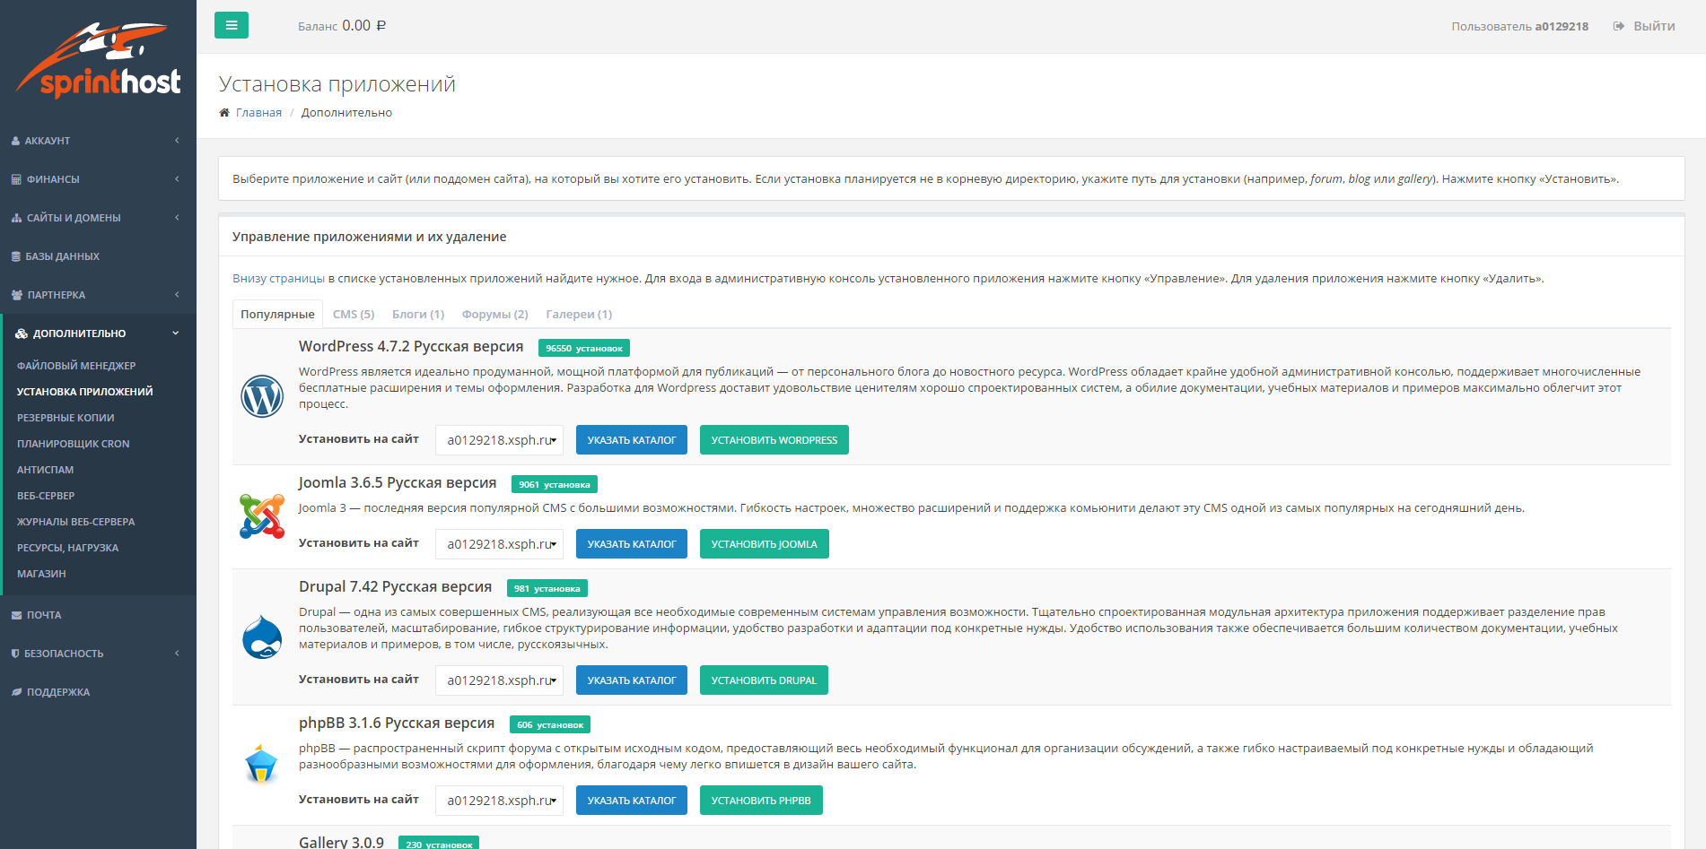The width and height of the screenshot is (1706, 849).
Task: Open Антиспам in the sidebar
Action: [46, 470]
